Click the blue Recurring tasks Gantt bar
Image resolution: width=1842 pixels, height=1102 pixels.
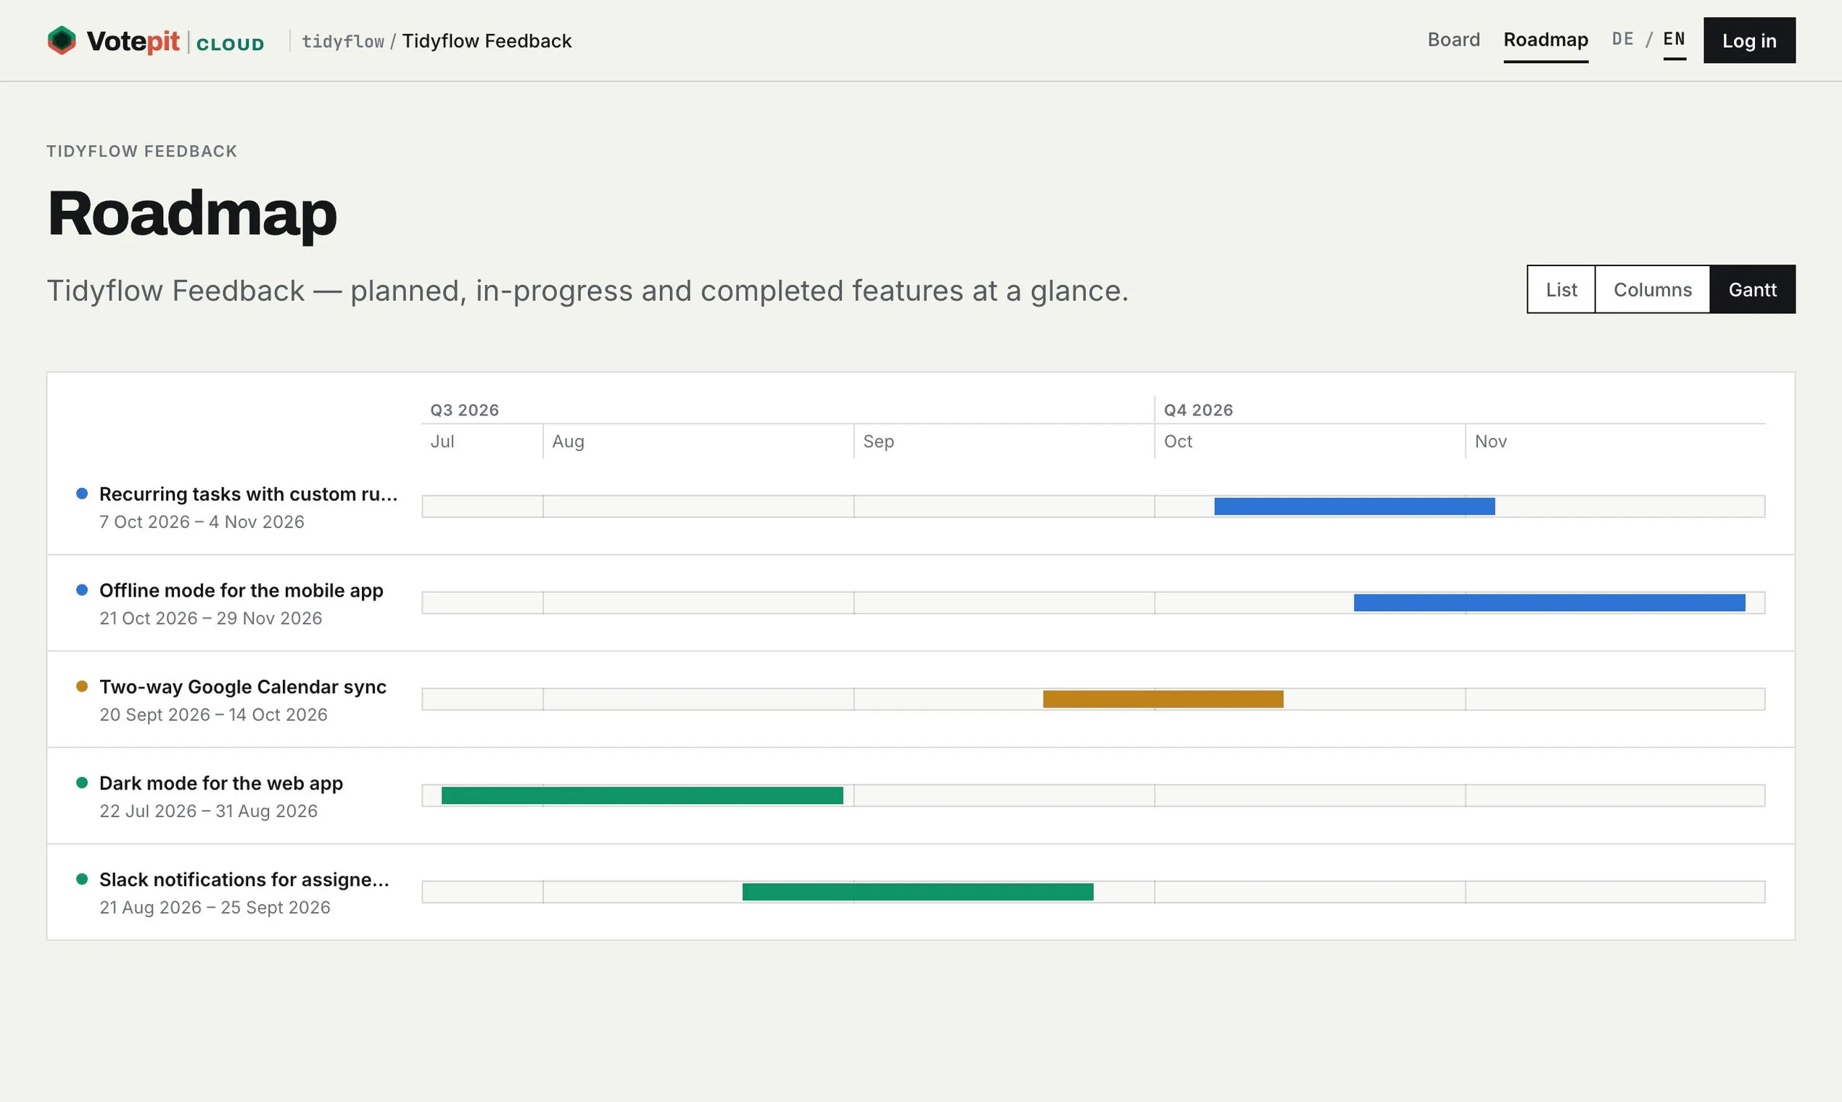1354,507
